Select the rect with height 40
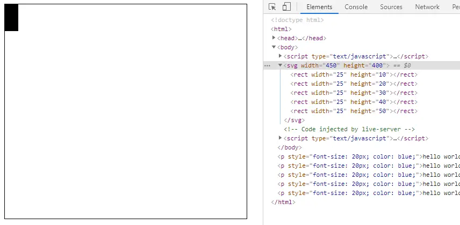 click(x=354, y=102)
